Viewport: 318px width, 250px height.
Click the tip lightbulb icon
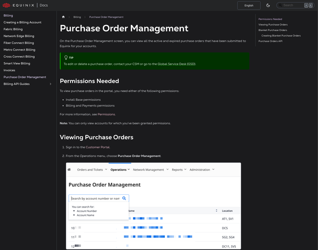(66, 57)
